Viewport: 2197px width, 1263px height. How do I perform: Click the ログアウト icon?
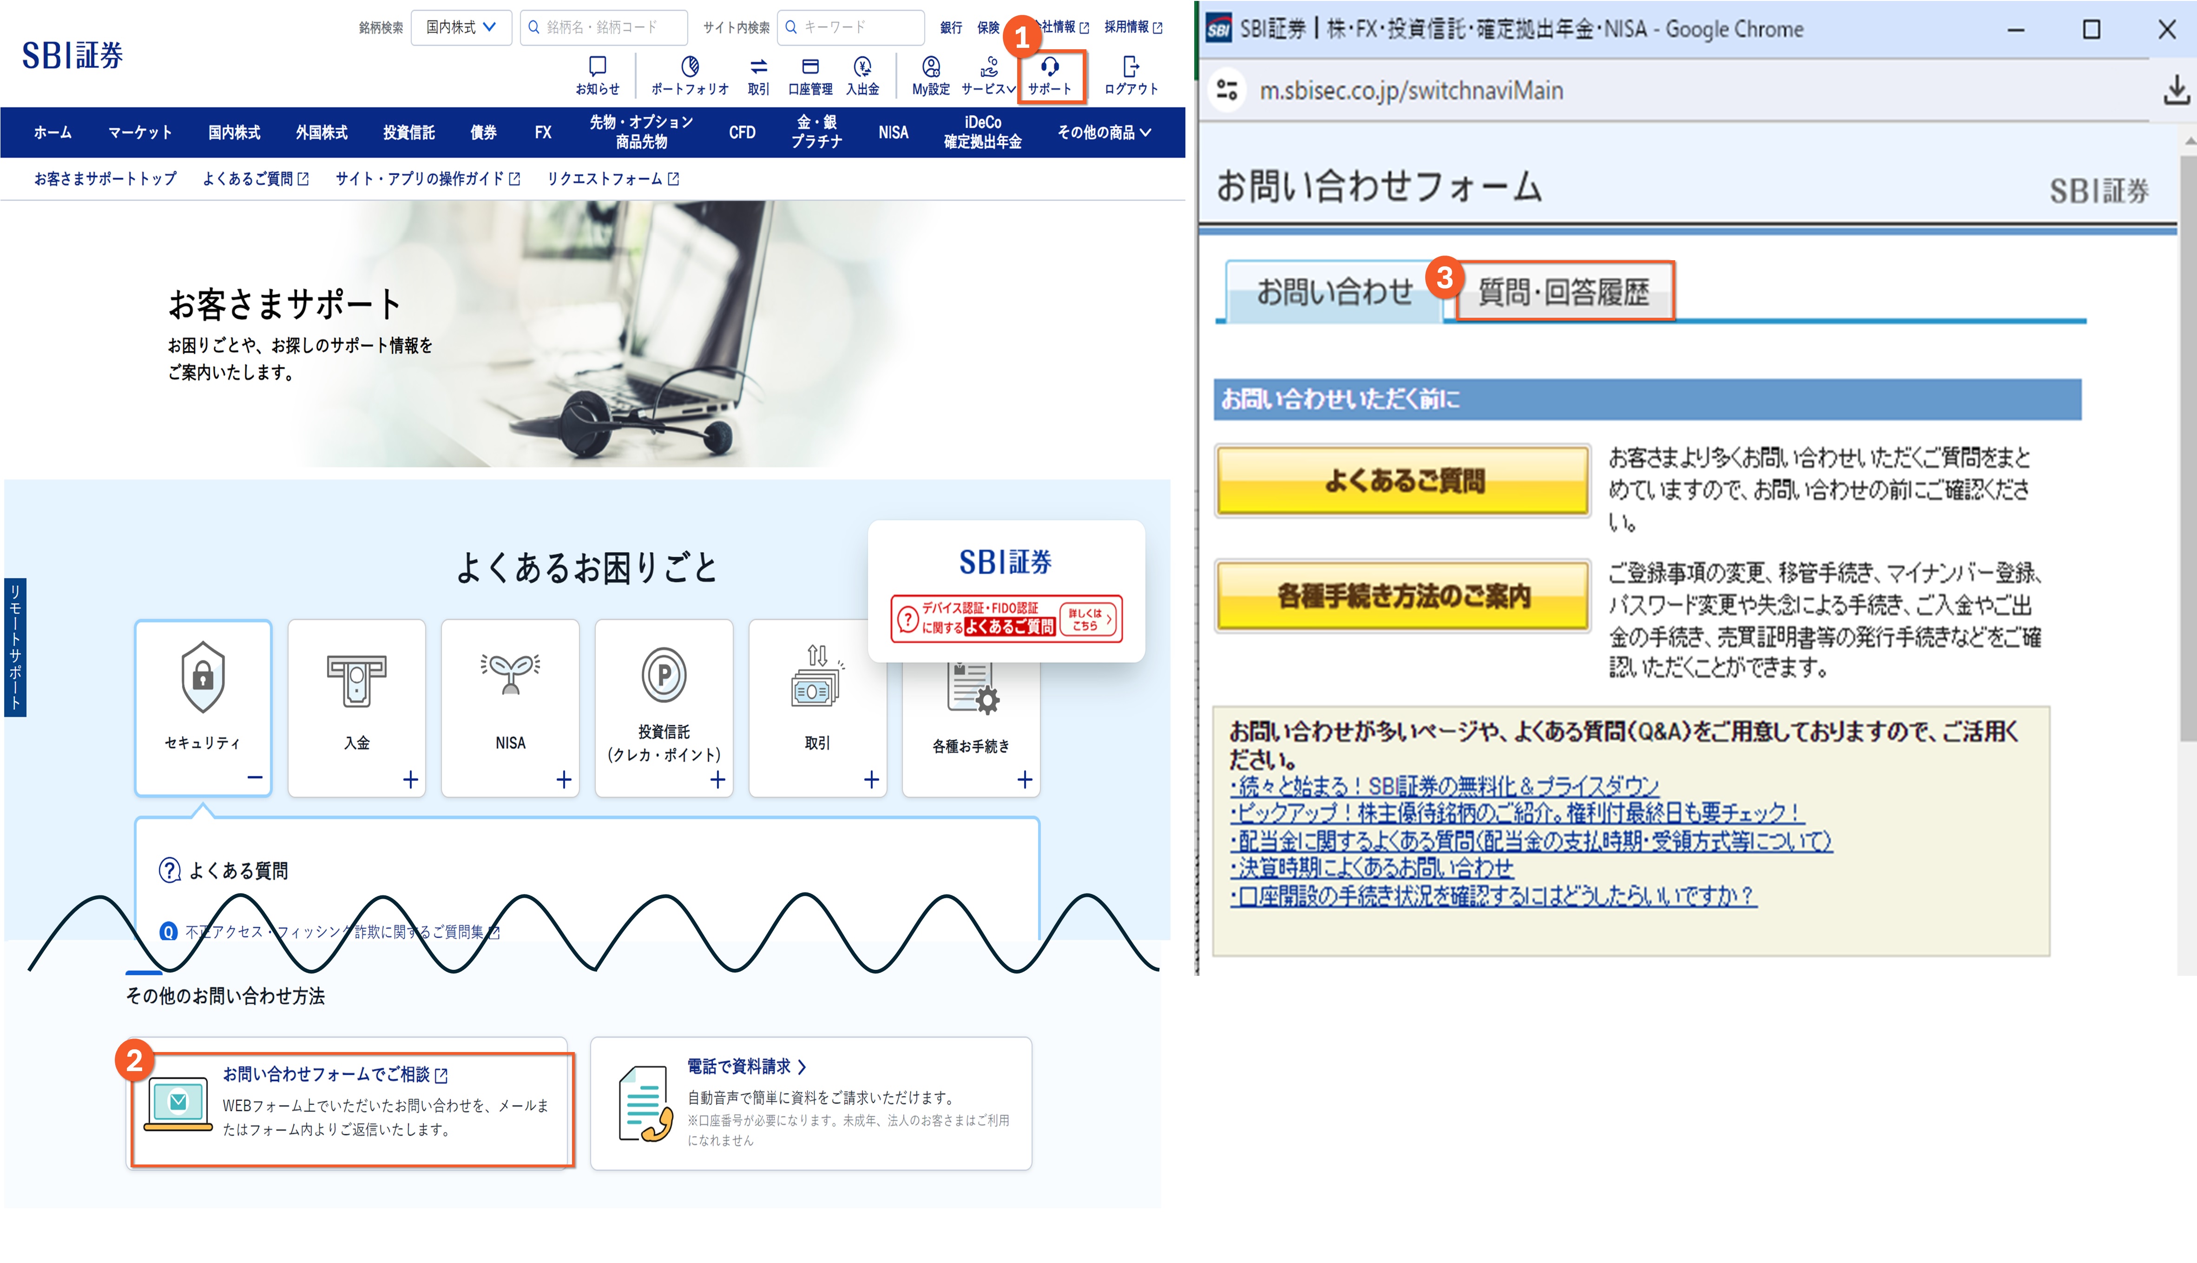click(1130, 75)
